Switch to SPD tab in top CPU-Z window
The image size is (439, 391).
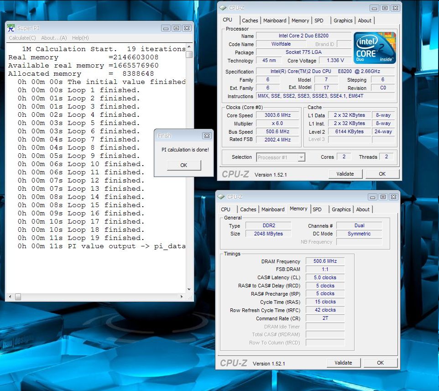tap(319, 21)
